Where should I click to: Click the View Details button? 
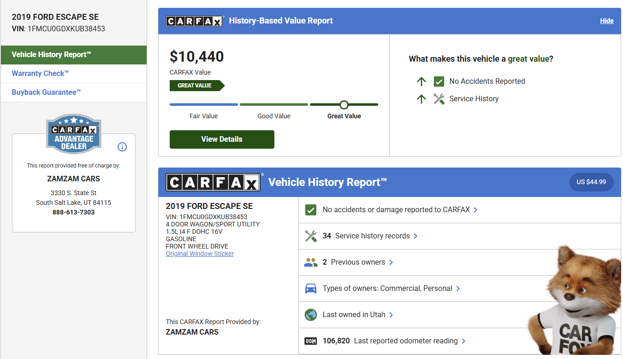pyautogui.click(x=222, y=139)
